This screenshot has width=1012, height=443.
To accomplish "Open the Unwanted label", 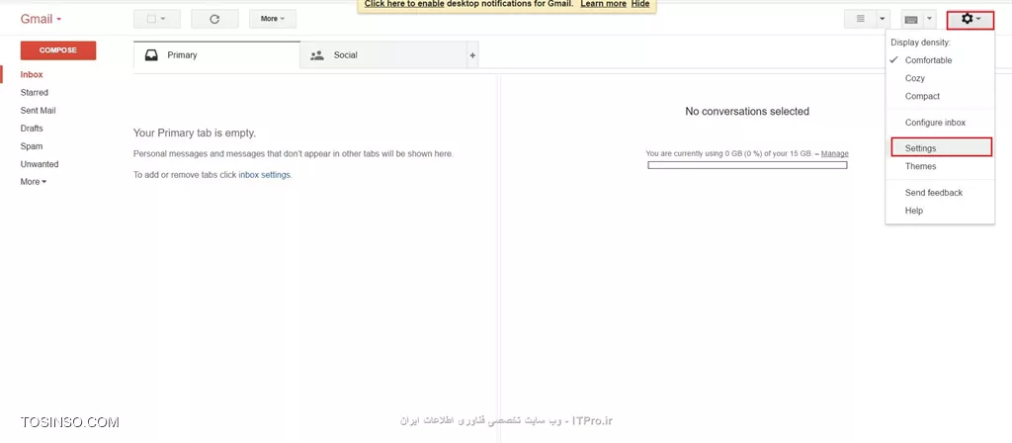I will point(40,164).
